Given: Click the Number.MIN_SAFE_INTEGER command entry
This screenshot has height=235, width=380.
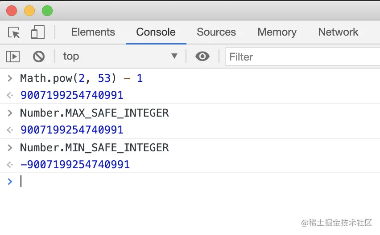Looking at the screenshot, I should 94,147.
